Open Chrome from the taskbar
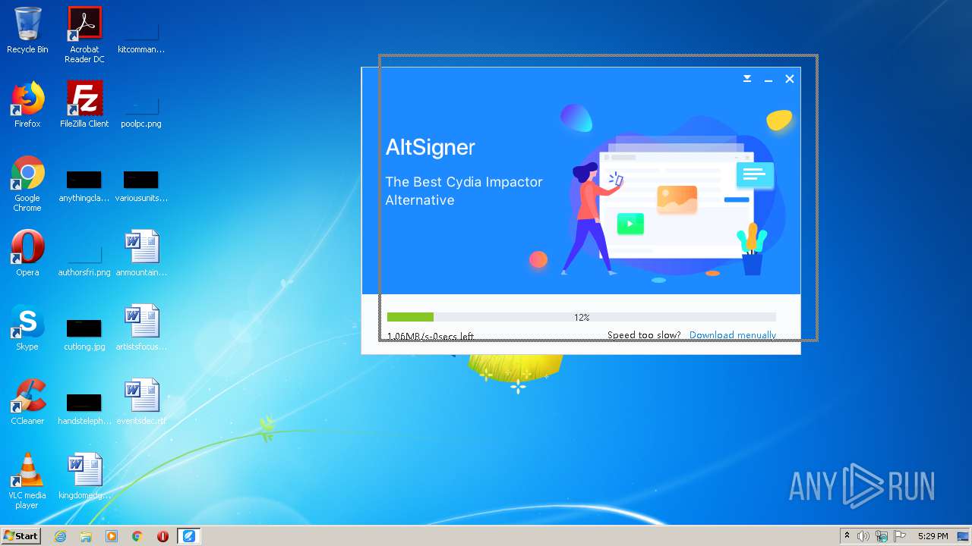The image size is (972, 546). point(137,536)
